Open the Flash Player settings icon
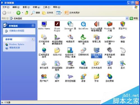The height and width of the screenshot is (105, 140). coord(57,24)
